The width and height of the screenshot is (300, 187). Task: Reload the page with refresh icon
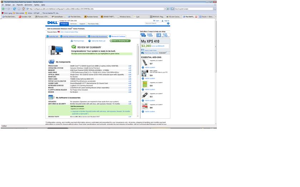pos(15,9)
